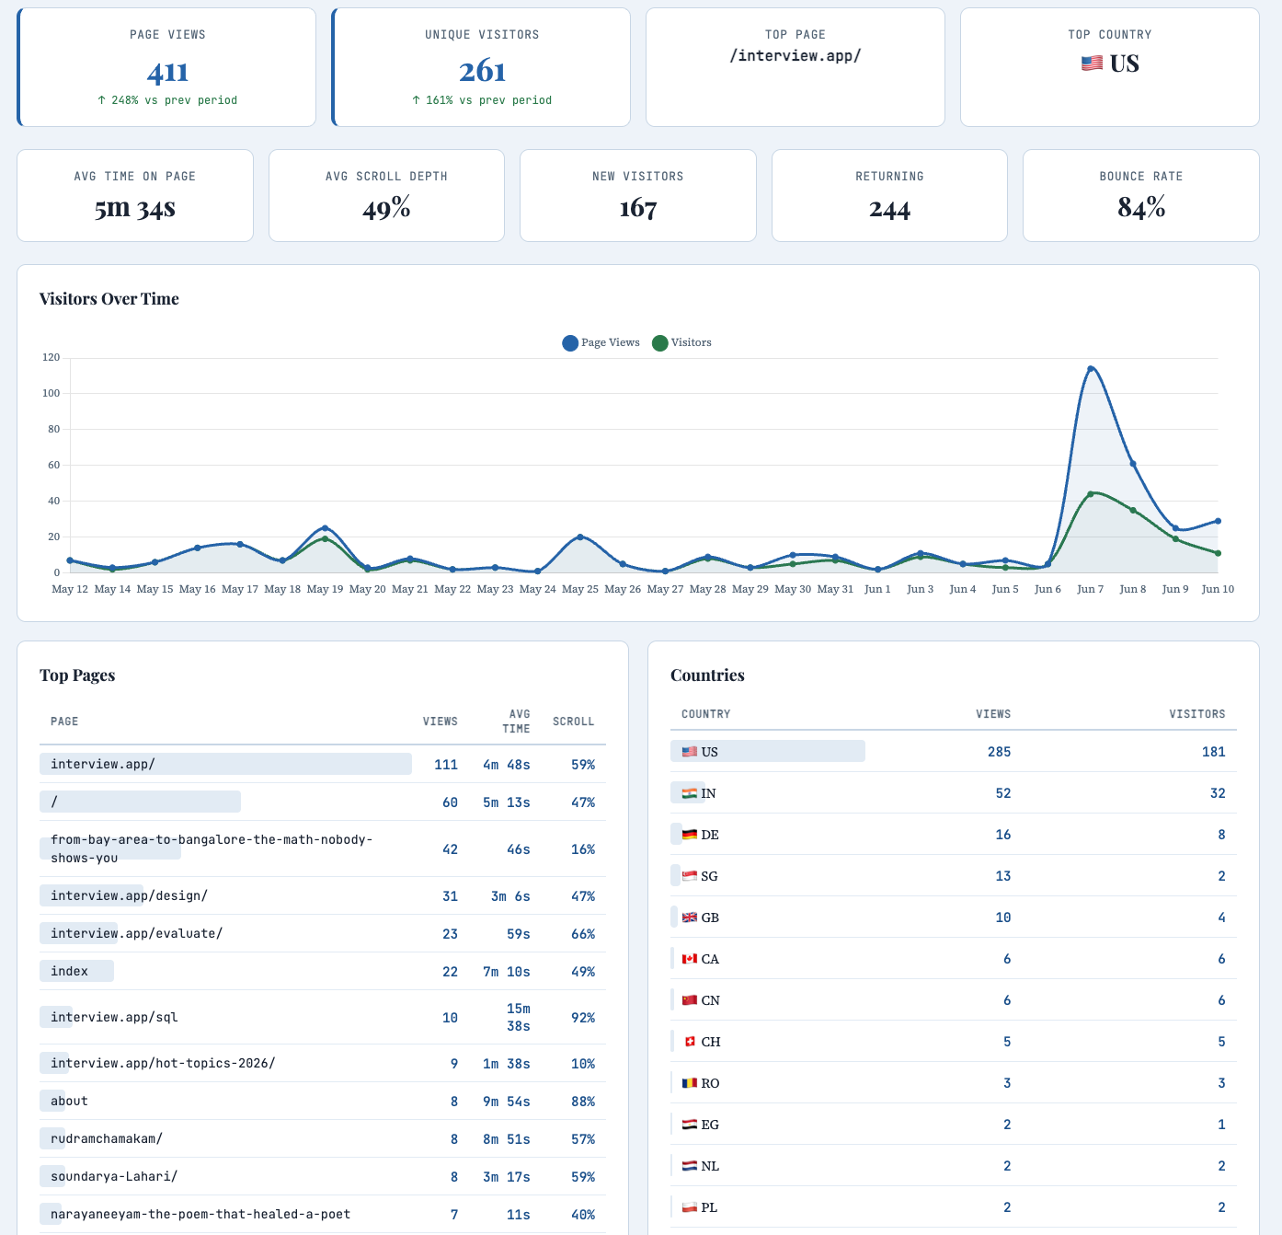Viewport: 1282px width, 1235px height.
Task: Click the Poland flag icon next to PL
Action: (x=689, y=1207)
